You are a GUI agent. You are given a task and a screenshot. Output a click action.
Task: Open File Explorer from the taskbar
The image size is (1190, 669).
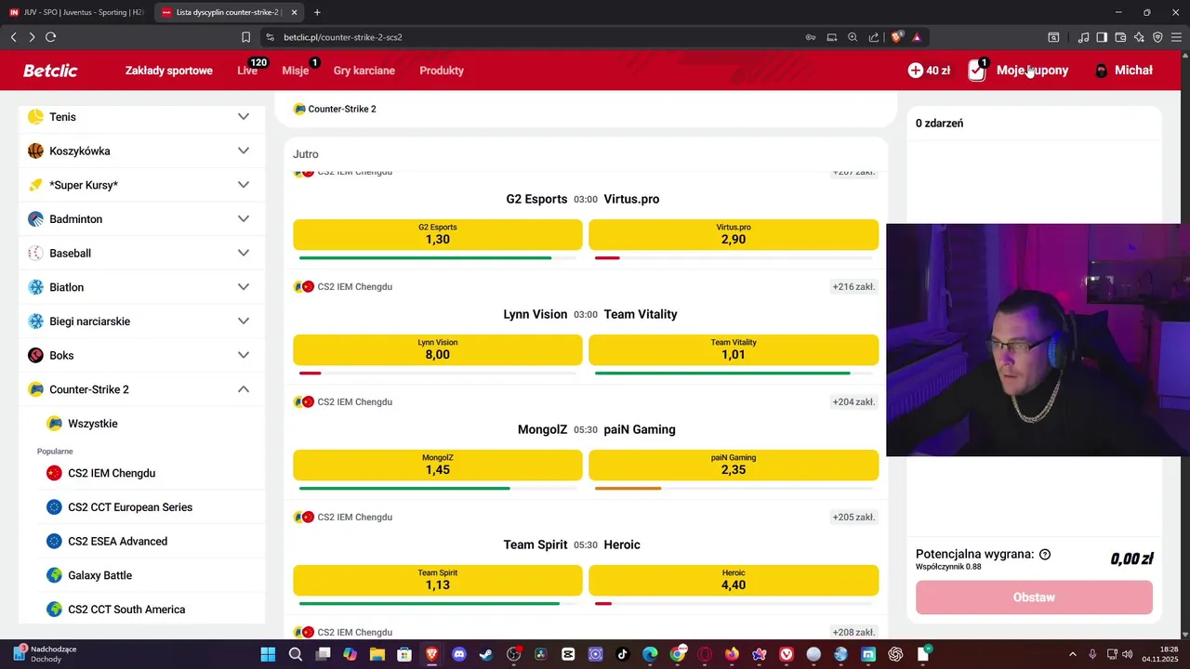click(377, 654)
